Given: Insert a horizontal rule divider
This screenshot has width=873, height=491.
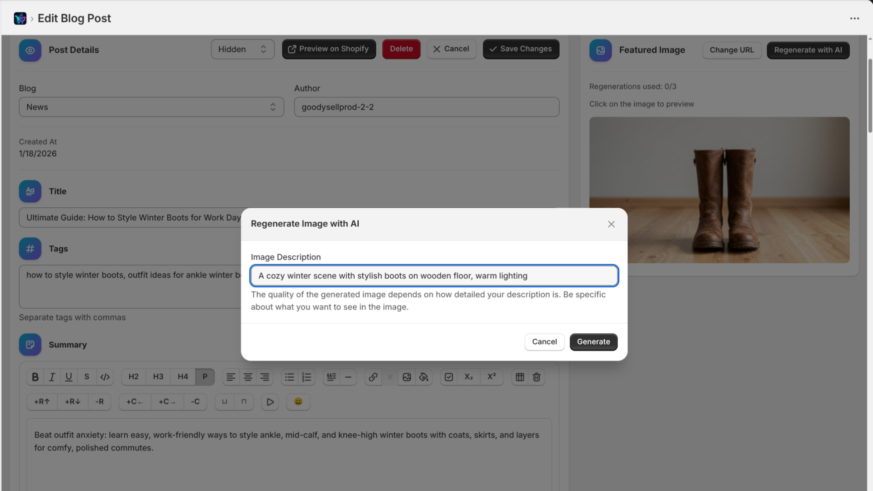Looking at the screenshot, I should [x=348, y=377].
